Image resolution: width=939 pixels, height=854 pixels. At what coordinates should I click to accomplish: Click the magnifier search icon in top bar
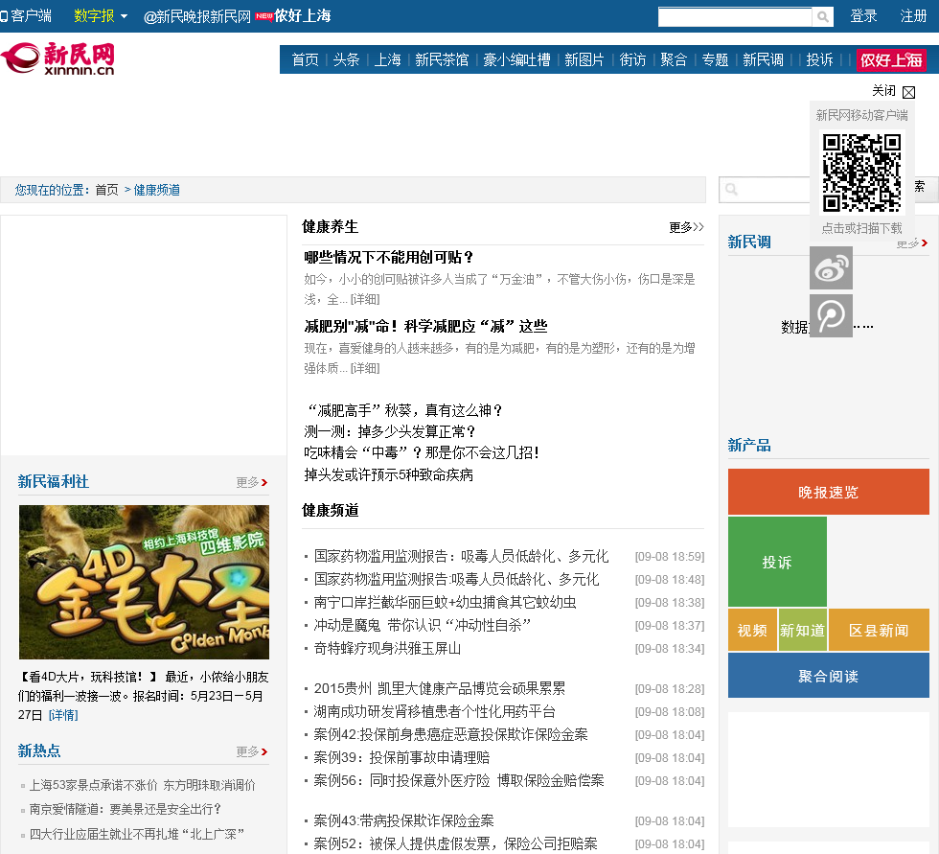823,17
